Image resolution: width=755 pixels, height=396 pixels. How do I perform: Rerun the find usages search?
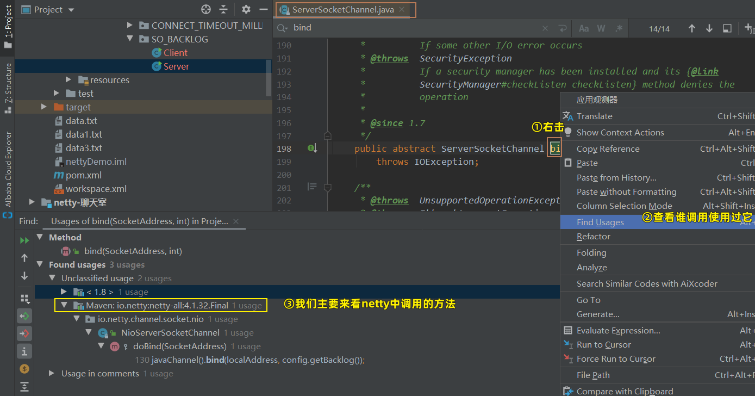point(24,240)
